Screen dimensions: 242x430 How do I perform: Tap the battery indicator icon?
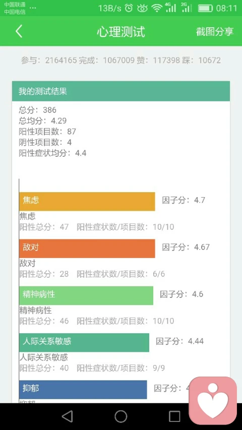205,8
